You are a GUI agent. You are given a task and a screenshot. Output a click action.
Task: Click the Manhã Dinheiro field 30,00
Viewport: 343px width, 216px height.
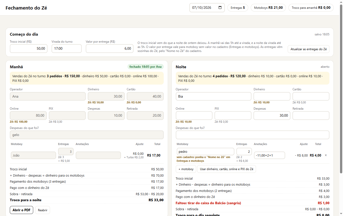pos(106,96)
